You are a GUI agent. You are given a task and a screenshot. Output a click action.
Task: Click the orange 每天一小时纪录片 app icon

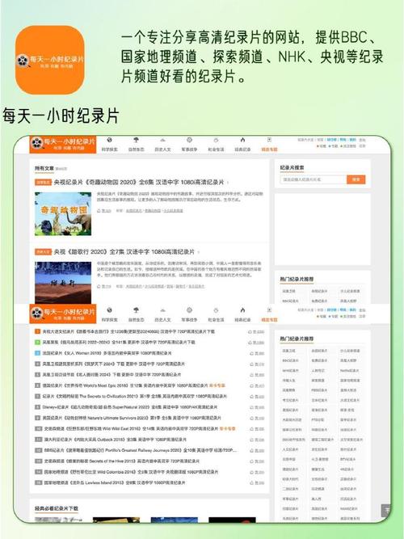click(x=50, y=60)
